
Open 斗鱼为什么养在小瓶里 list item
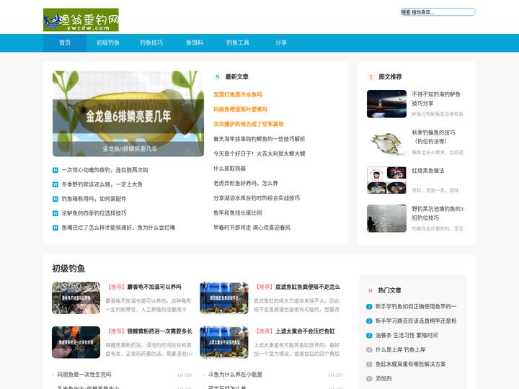pyautogui.click(x=235, y=375)
